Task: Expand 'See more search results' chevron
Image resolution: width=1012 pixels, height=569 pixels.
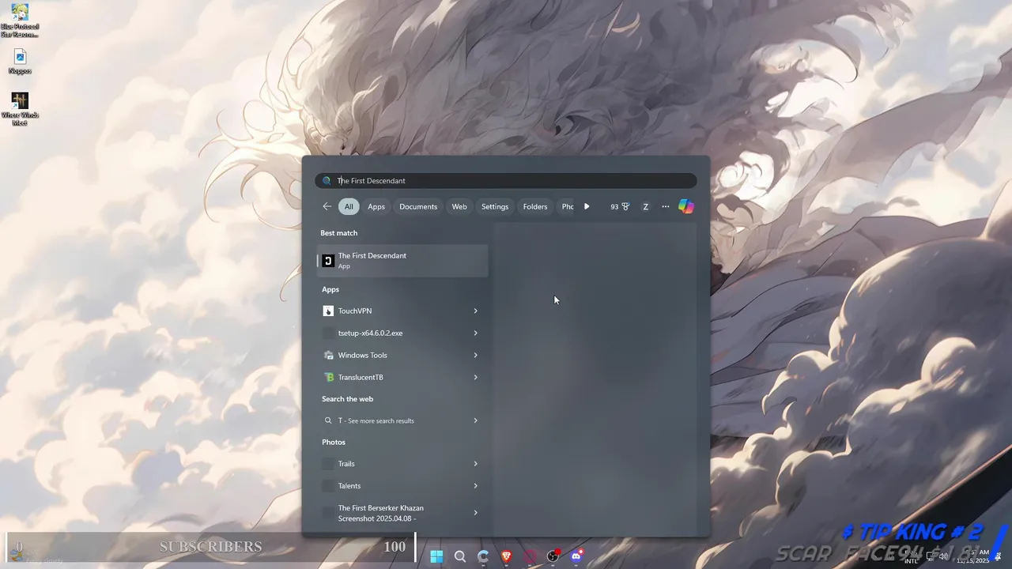Action: click(x=475, y=420)
